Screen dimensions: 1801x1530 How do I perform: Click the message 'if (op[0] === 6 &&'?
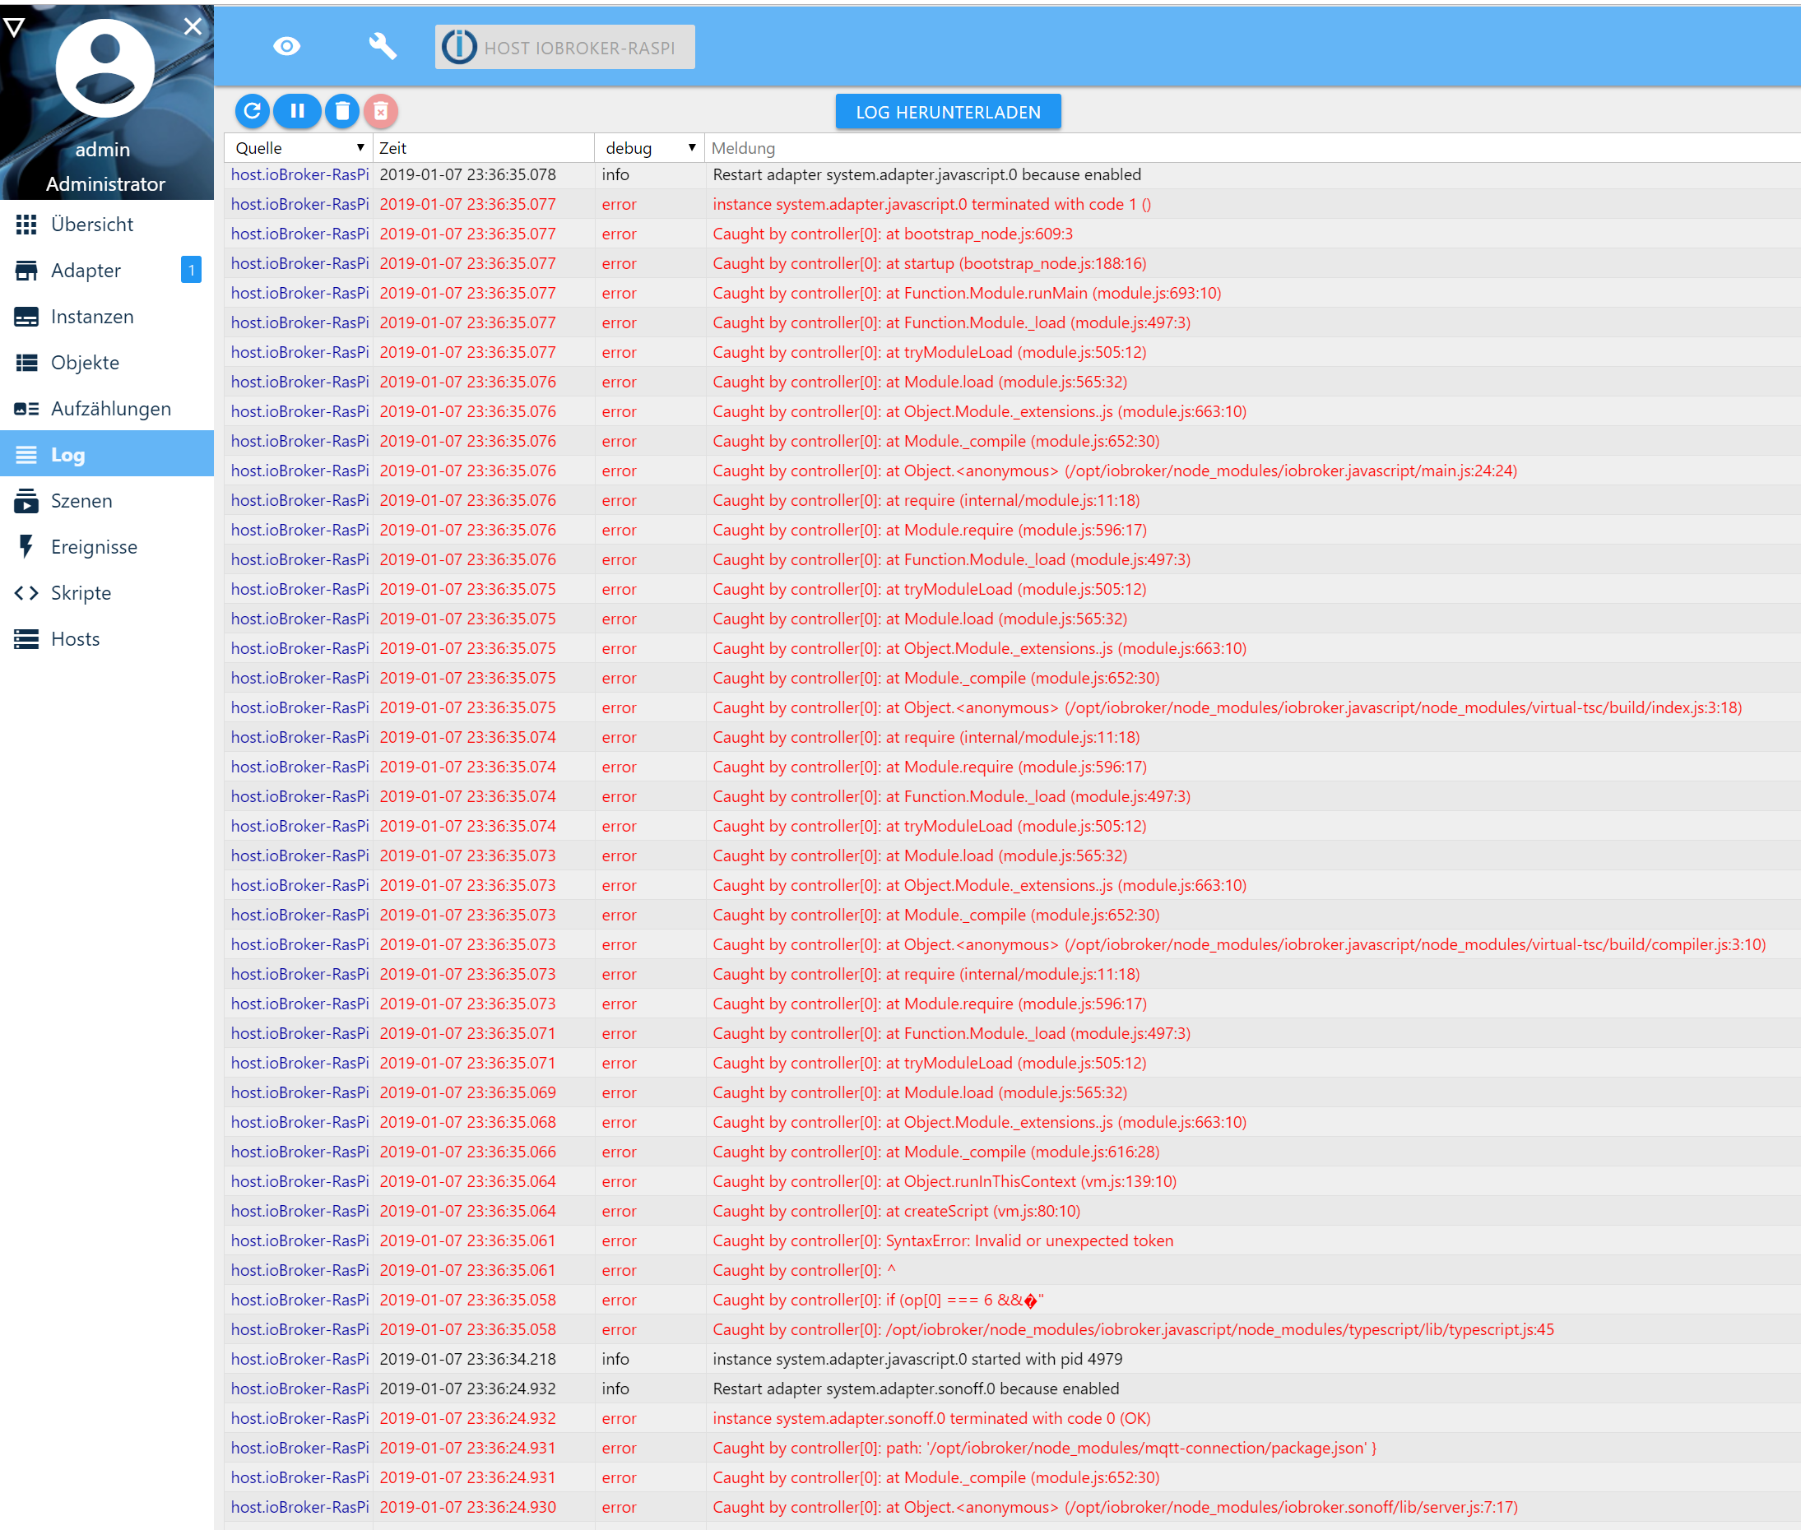(x=878, y=1300)
